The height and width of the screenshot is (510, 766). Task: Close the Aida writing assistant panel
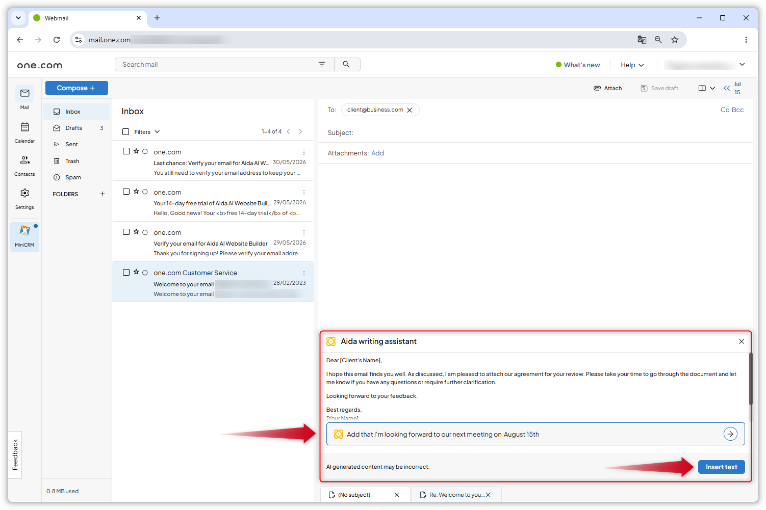[x=741, y=341]
